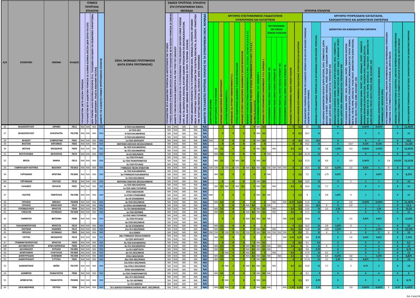Select the first name ΝΙΚΟΛΑΟΣ
The height and width of the screenshot is (298, 420).
tap(56, 205)
